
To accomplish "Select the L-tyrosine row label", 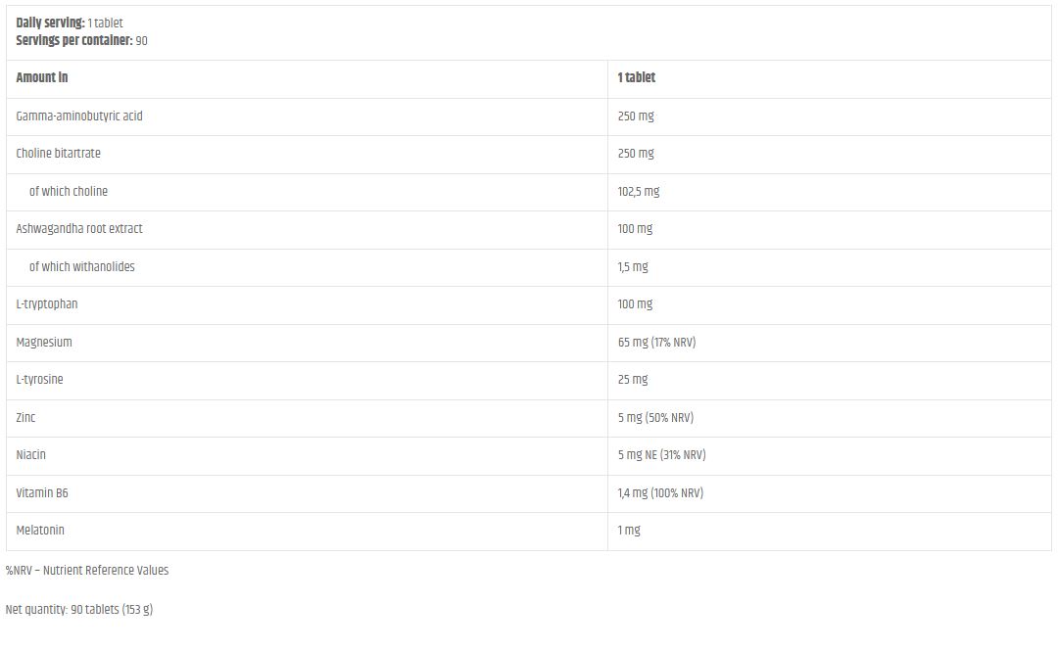I will pos(40,380).
